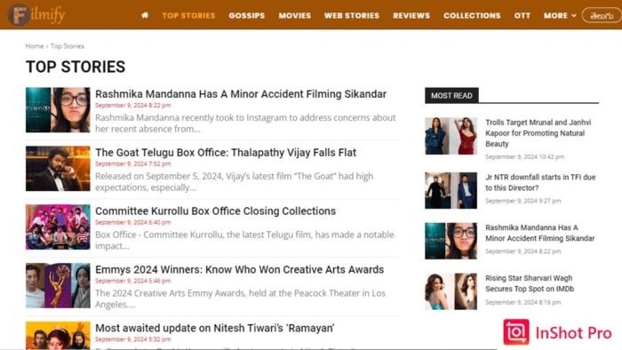The image size is (622, 350).
Task: Click the TOP STORIES page heading
Action: tap(76, 67)
